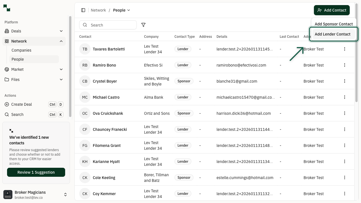Click the Network grid icon
This screenshot has height=203, width=361.
(6, 41)
